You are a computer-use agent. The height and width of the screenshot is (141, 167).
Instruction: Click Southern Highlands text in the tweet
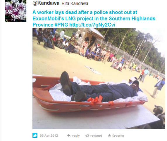point(132,18)
